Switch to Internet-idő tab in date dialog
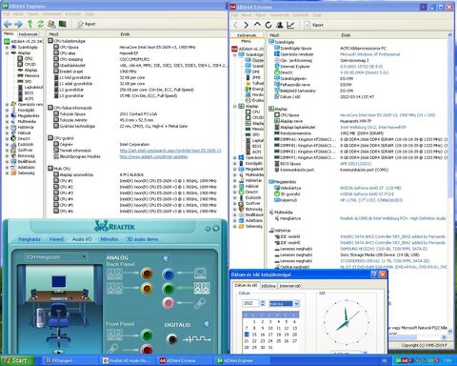This screenshot has height=366, width=457. point(289,286)
